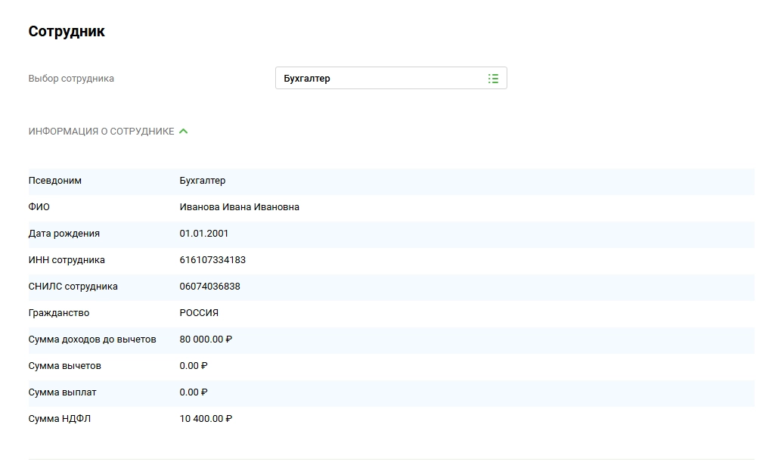772x465 pixels.
Task: Collapse section with the green chevron arrow
Action: (183, 131)
